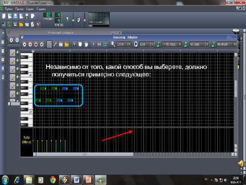Create new project from template icon
This screenshot has height=185, width=246.
pos(10,16)
